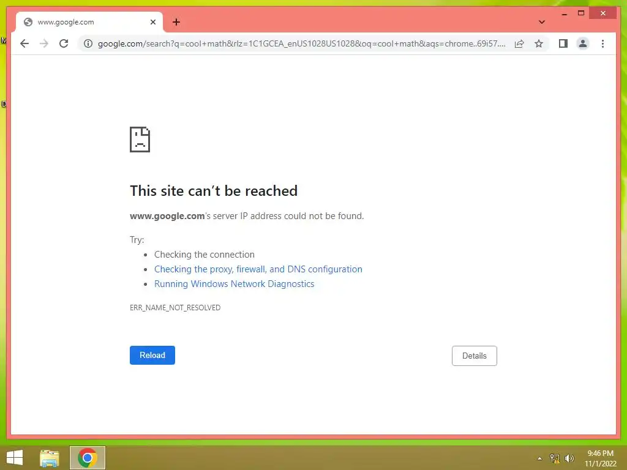Image resolution: width=627 pixels, height=470 pixels.
Task: Open network status tray icon
Action: pyautogui.click(x=555, y=458)
